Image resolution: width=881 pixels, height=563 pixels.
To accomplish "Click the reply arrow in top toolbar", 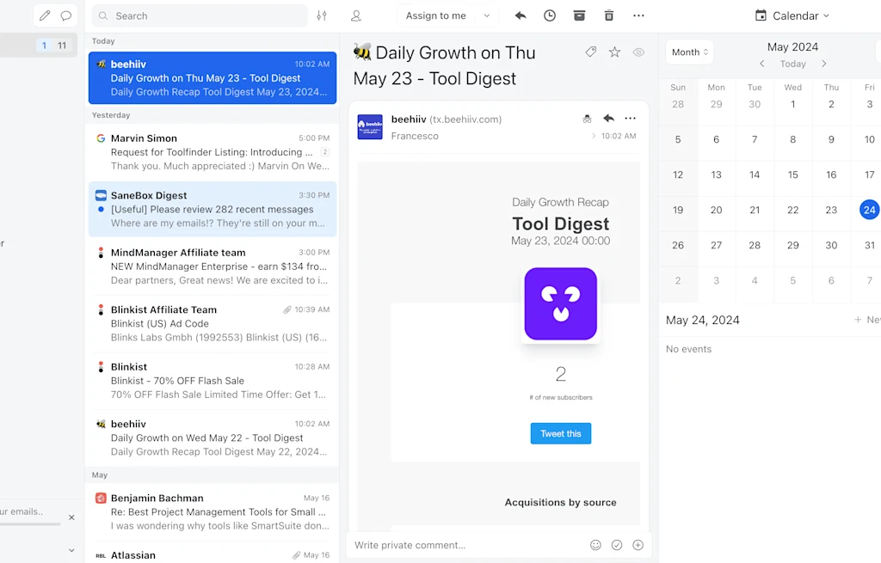I will (521, 15).
